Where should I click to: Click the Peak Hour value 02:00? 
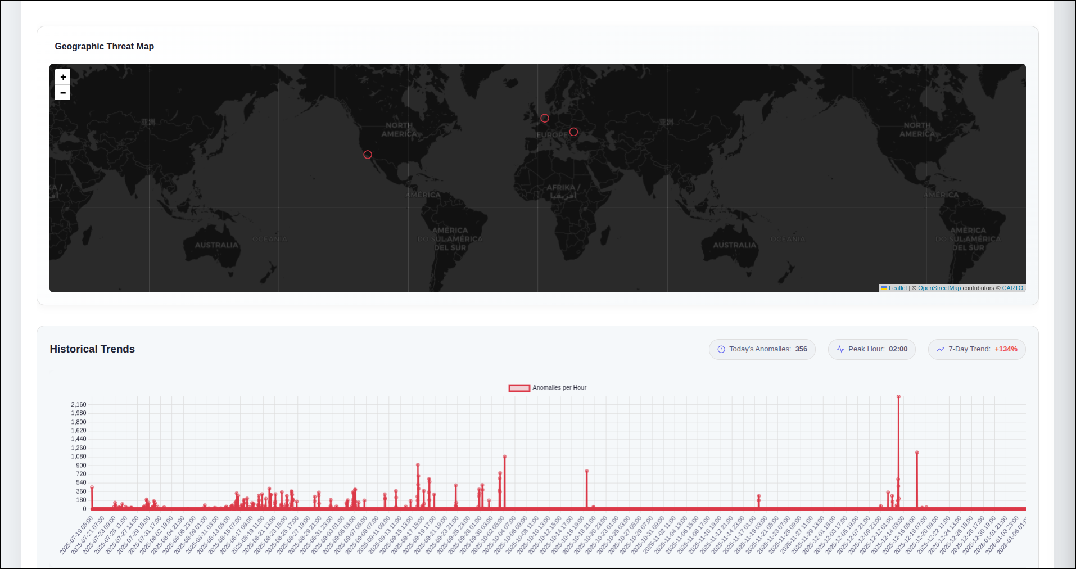pyautogui.click(x=898, y=349)
